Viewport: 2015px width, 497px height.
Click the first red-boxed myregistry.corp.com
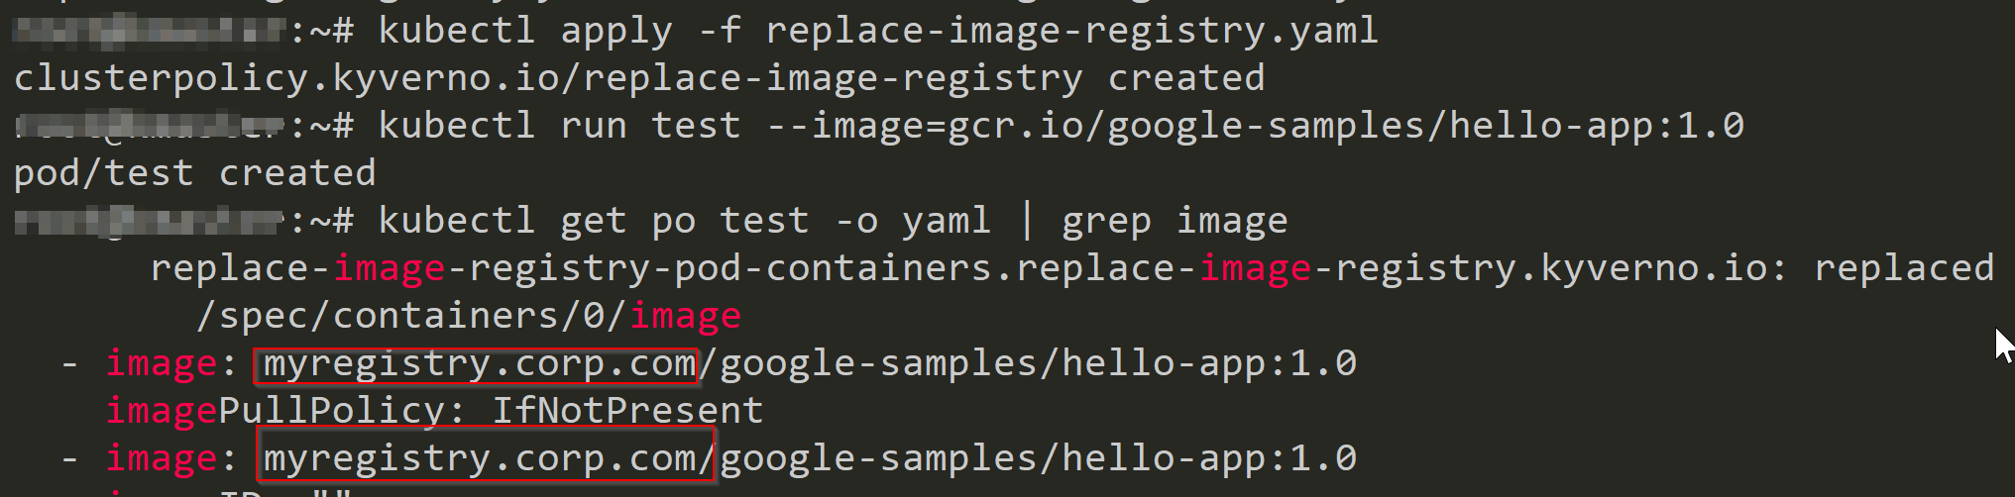click(479, 364)
